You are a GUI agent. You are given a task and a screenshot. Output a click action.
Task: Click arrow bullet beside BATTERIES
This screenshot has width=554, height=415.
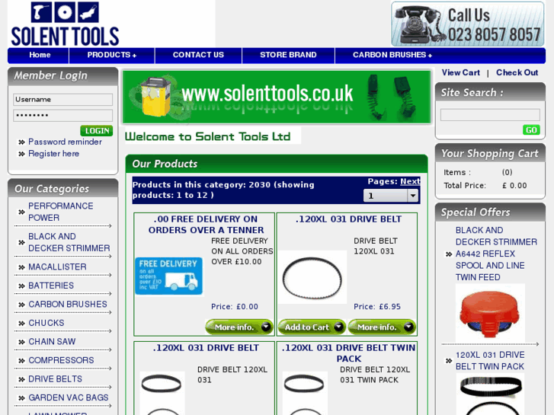21,286
